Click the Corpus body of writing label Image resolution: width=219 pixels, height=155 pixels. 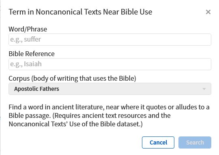[72, 78]
